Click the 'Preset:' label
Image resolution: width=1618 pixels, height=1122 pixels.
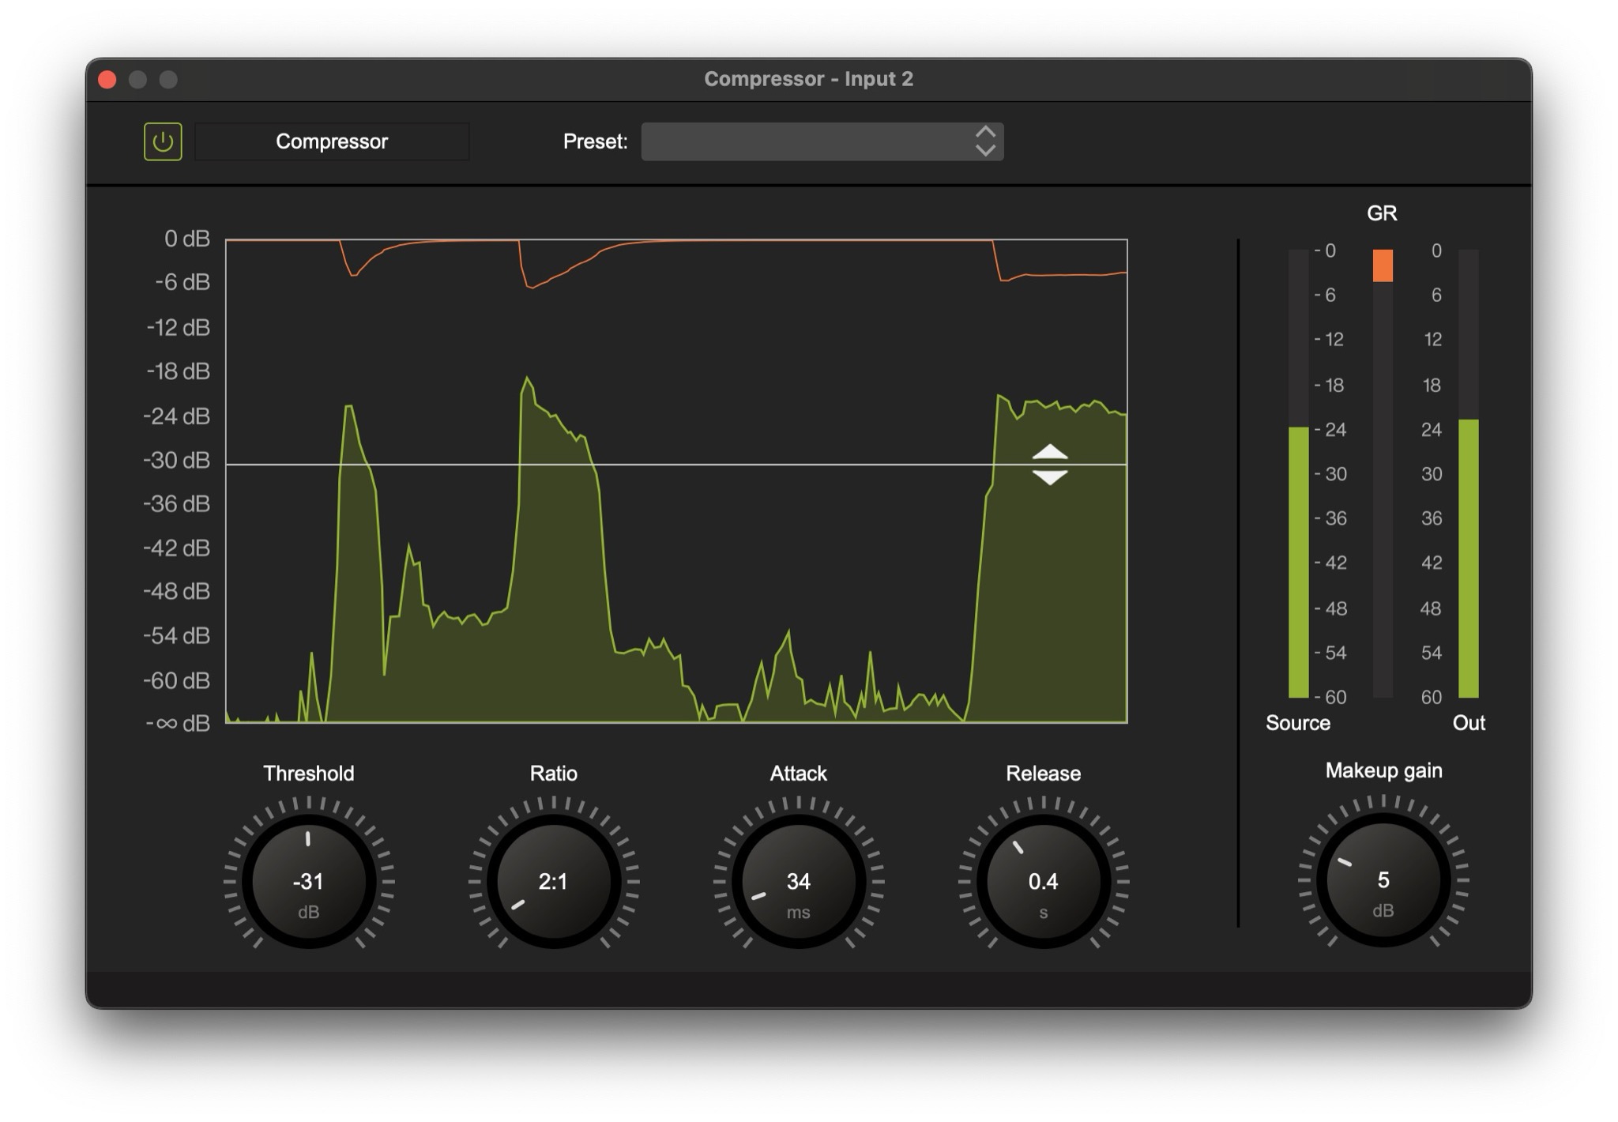click(x=595, y=141)
